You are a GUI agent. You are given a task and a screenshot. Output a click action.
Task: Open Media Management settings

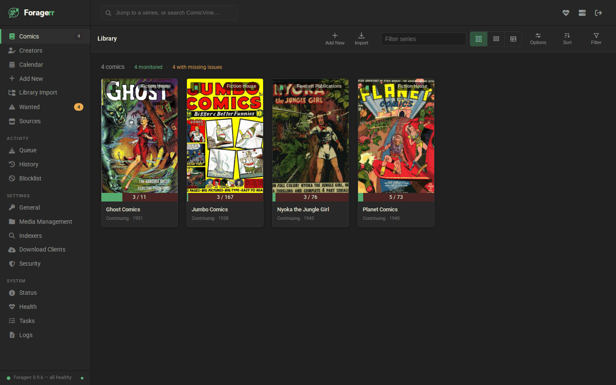[x=45, y=222]
